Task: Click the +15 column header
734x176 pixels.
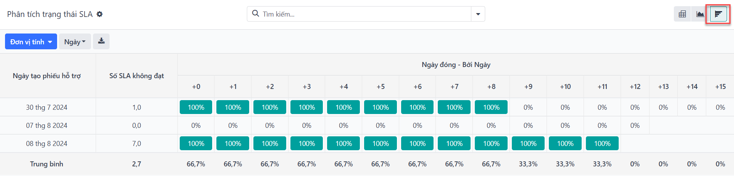Action: click(x=720, y=87)
